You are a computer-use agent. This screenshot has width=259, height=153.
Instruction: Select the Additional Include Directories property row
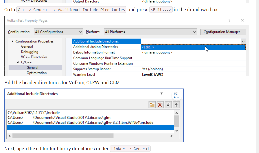point(106,41)
